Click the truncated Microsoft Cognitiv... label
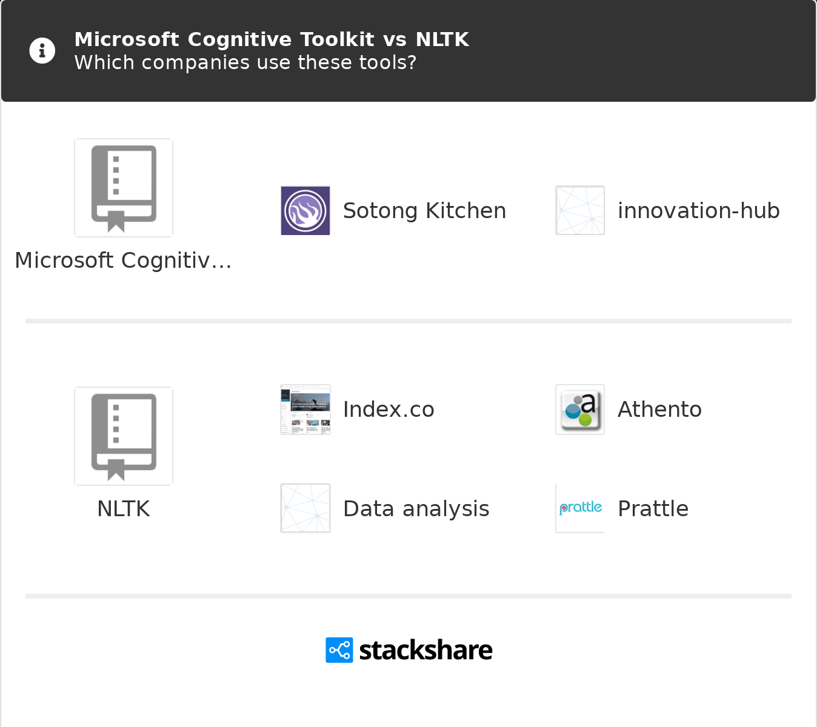Screen dimensions: 817x727 click(124, 261)
